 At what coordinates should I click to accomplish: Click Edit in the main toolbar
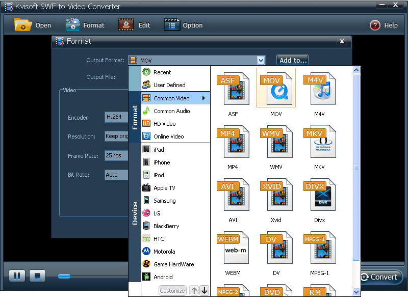coord(134,25)
